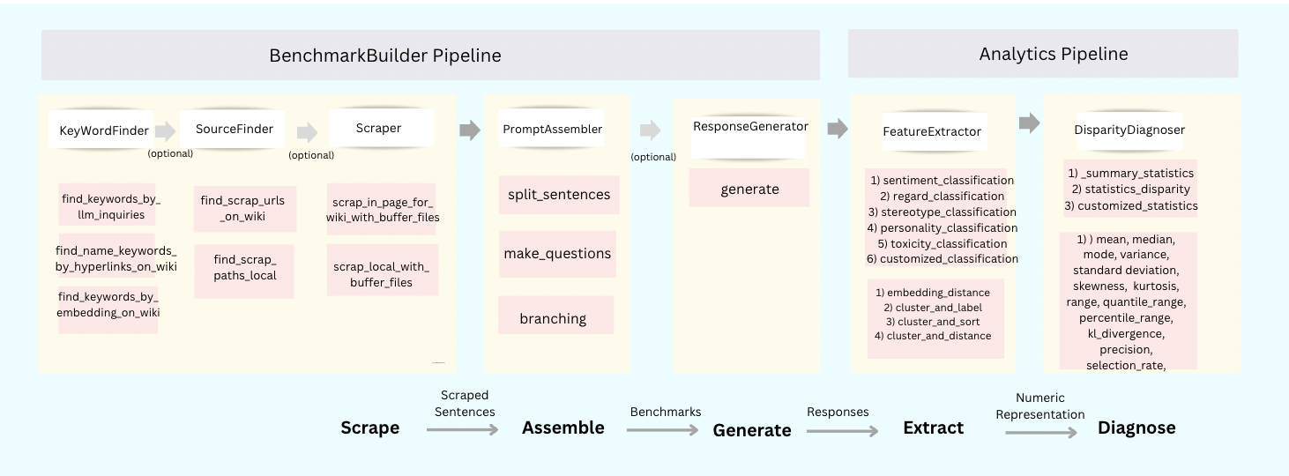This screenshot has height=476, width=1289.
Task: Click the make_questions method box
Action: 557,254
